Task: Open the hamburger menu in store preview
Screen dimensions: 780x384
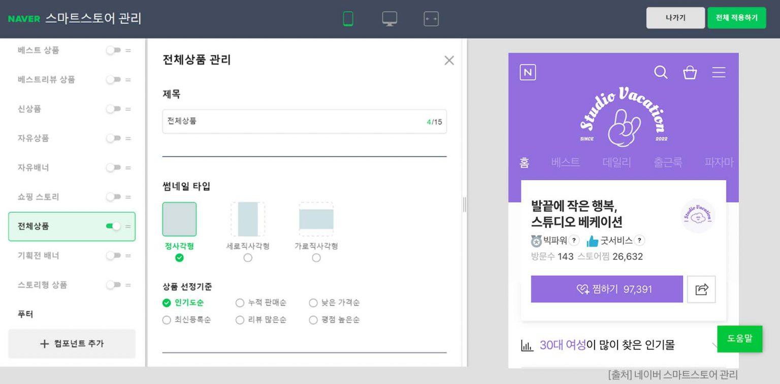Action: click(719, 73)
